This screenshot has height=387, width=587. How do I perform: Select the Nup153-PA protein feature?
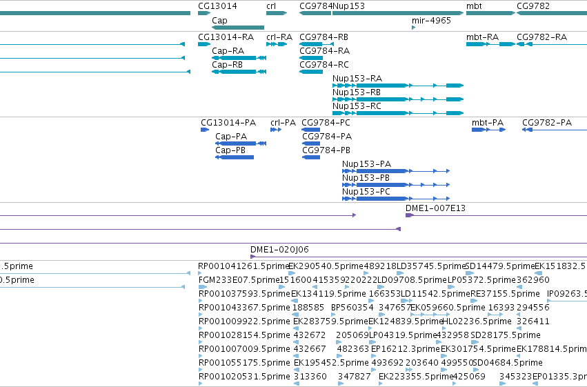pyautogui.click(x=396, y=171)
